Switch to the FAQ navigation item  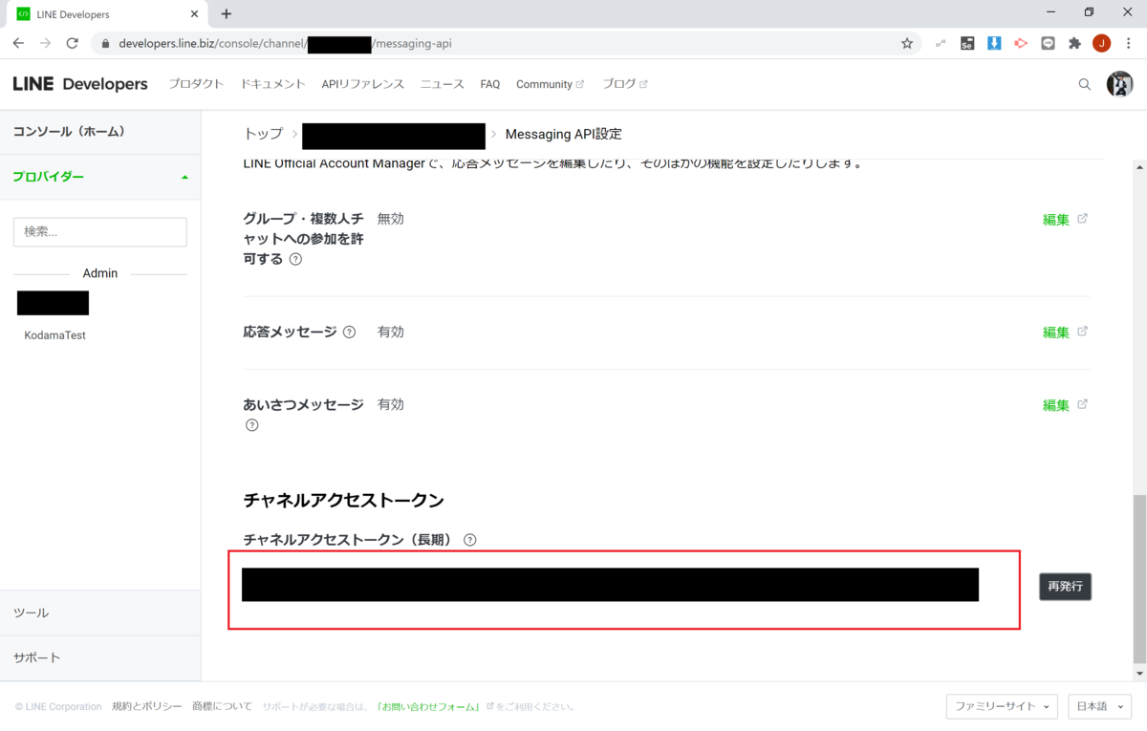click(489, 84)
